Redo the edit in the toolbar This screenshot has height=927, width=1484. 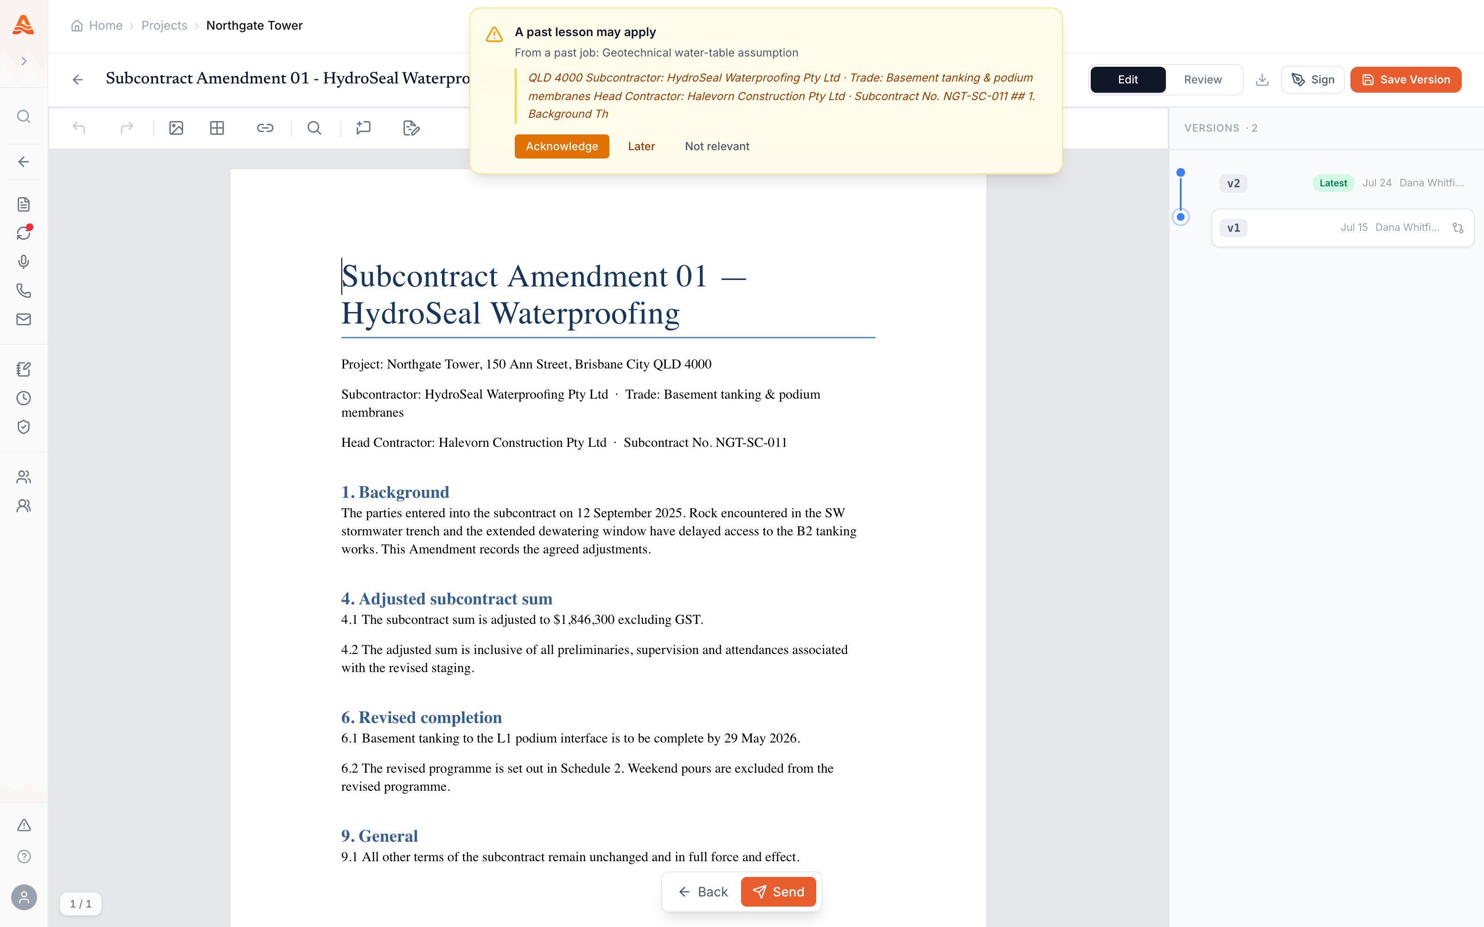pos(127,128)
